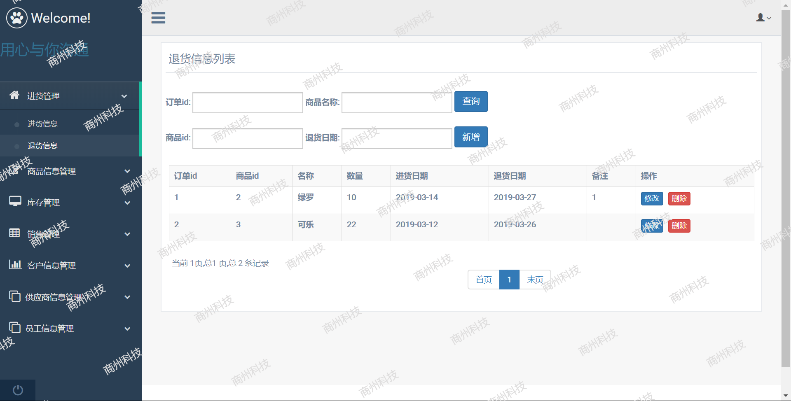
Task: Click 修改 for the 绿罗 row
Action: pos(652,198)
